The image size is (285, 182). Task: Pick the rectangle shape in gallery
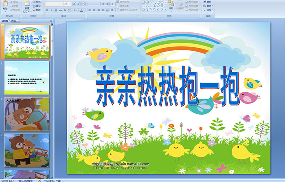tap(158, 2)
